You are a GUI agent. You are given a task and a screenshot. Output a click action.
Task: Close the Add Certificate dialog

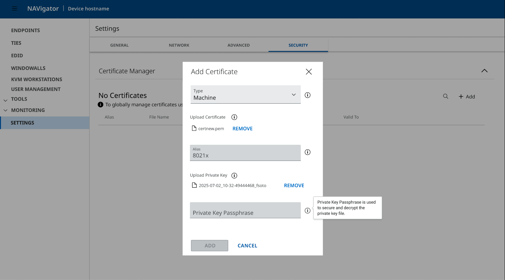[309, 72]
